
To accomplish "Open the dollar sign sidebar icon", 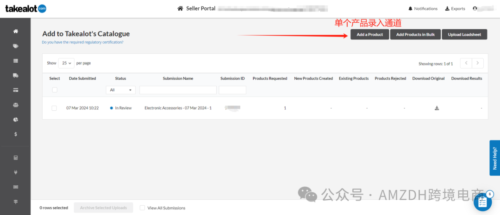I will coord(16,134).
